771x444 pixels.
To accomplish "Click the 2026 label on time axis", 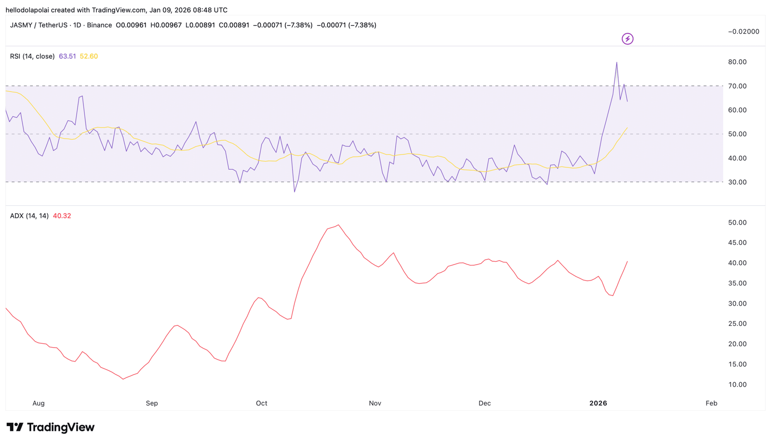I will click(x=598, y=403).
